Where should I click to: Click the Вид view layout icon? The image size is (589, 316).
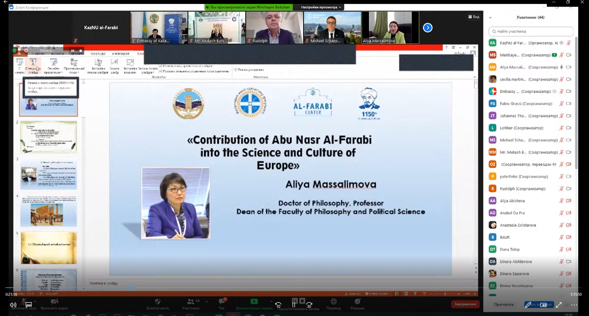(x=474, y=17)
